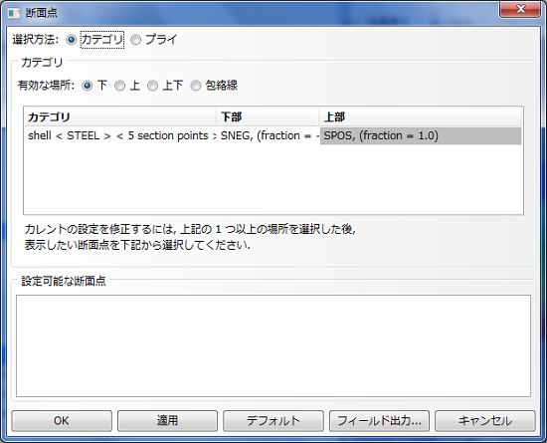Choose the 包絡線 envelope radio option
This screenshot has height=443, width=547.
coord(196,86)
